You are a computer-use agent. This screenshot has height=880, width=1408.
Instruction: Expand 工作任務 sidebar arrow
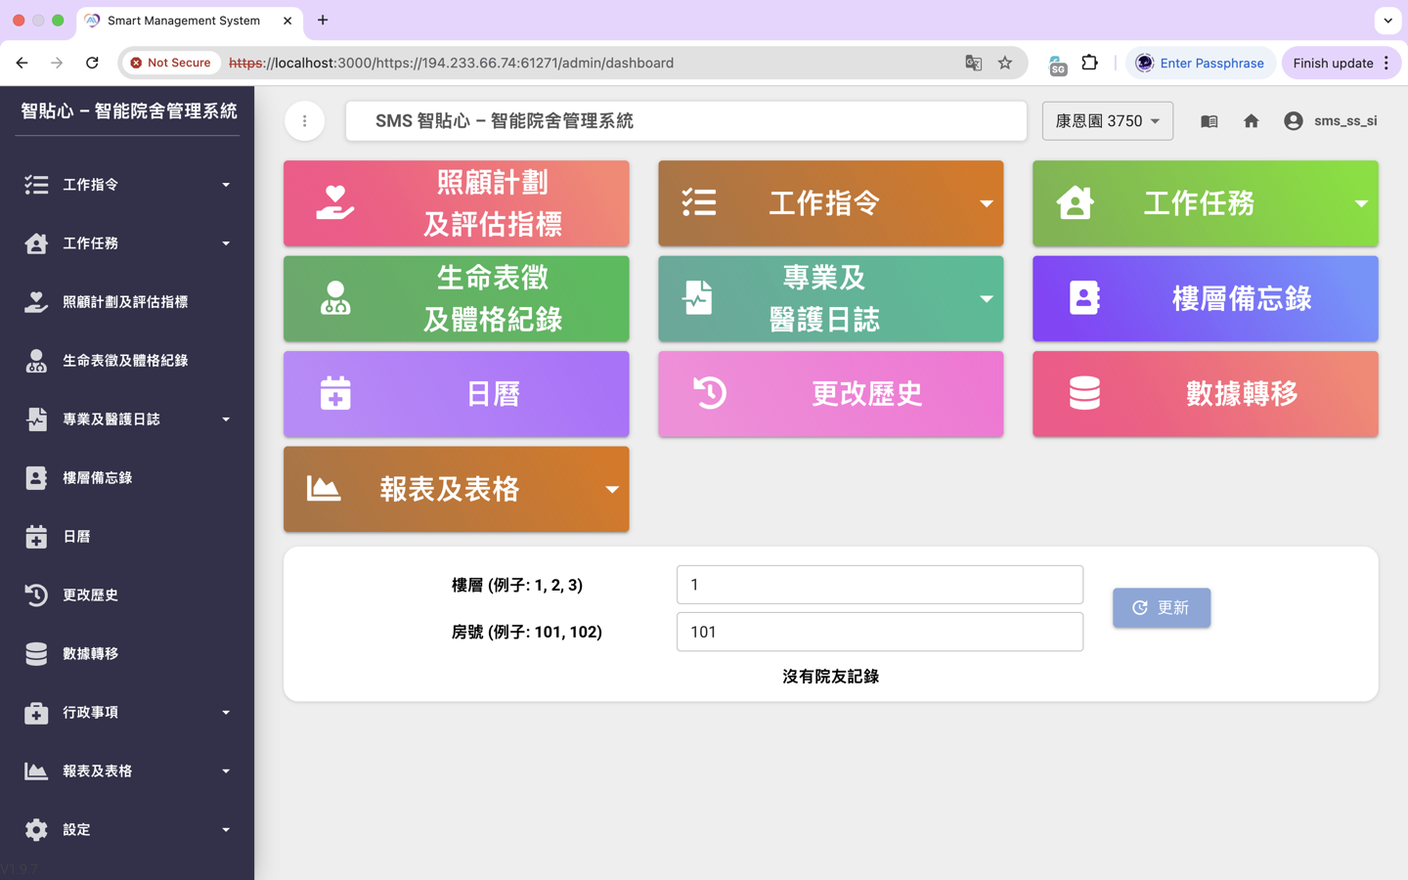pyautogui.click(x=226, y=243)
